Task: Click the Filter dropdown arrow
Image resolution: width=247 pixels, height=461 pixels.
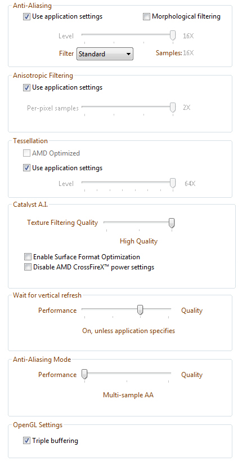Action: pos(128,54)
